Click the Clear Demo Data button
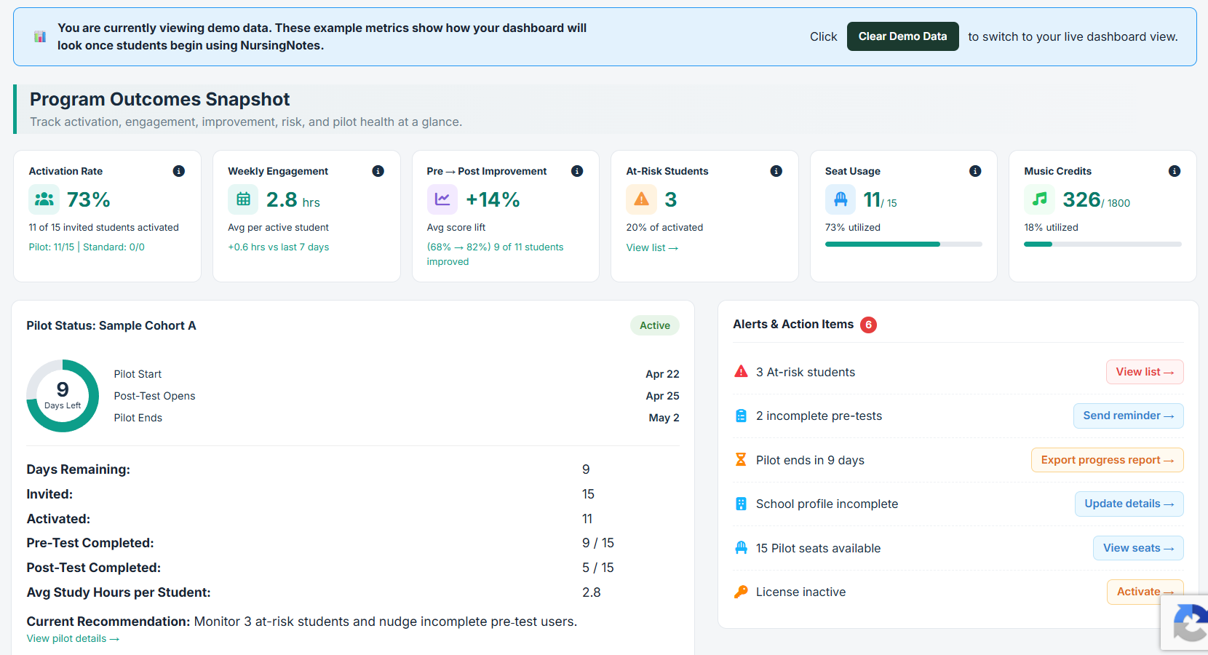 pos(902,36)
